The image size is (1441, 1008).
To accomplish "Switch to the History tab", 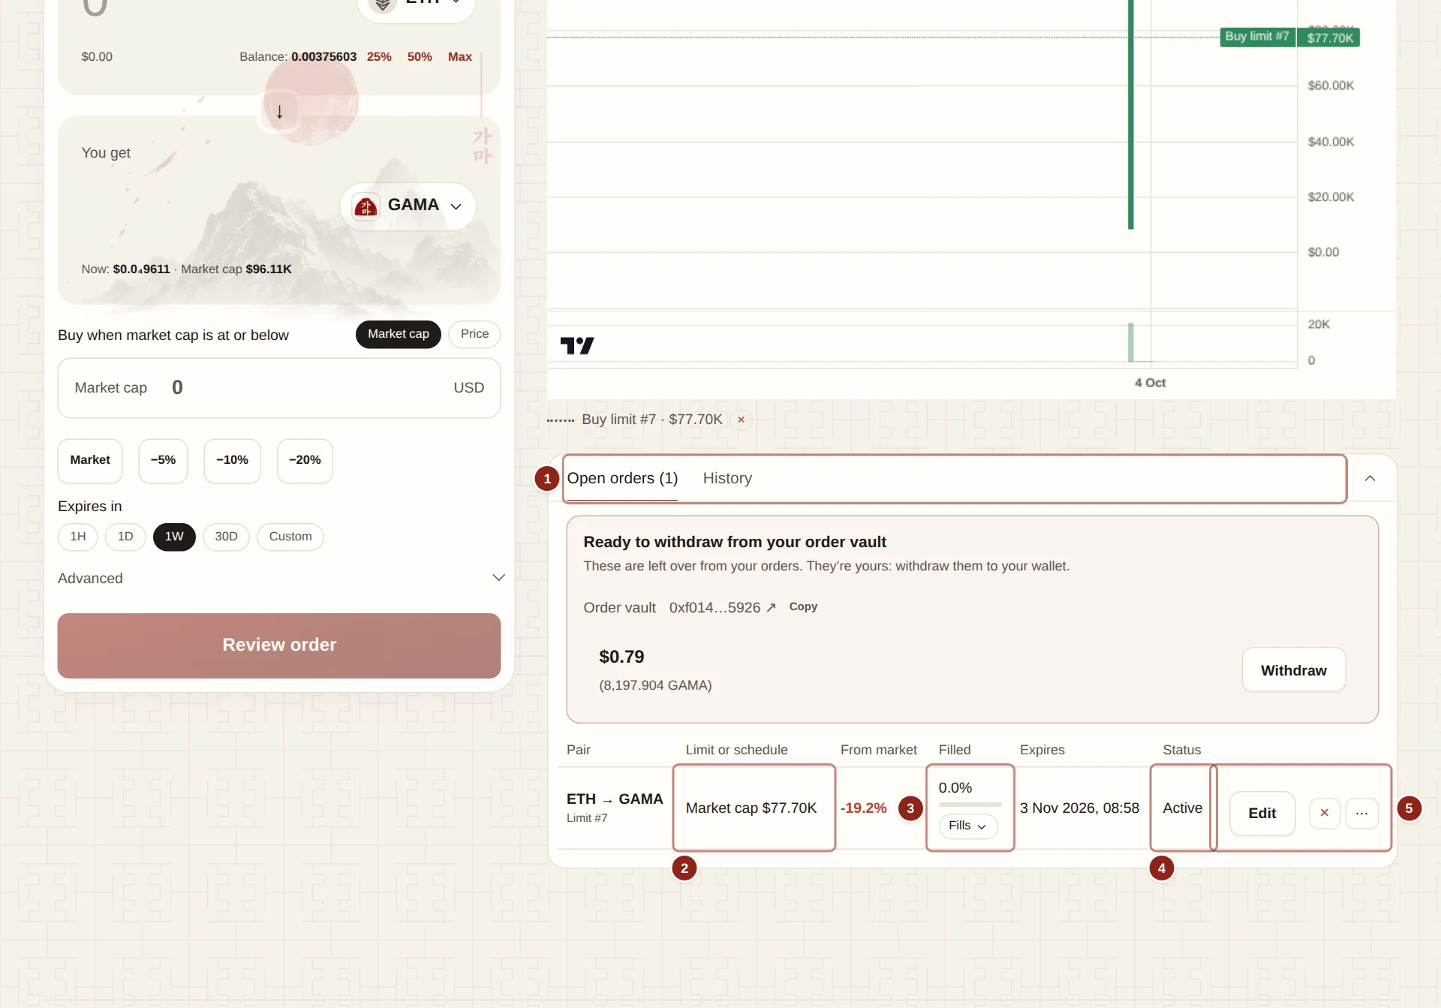I will pos(727,478).
